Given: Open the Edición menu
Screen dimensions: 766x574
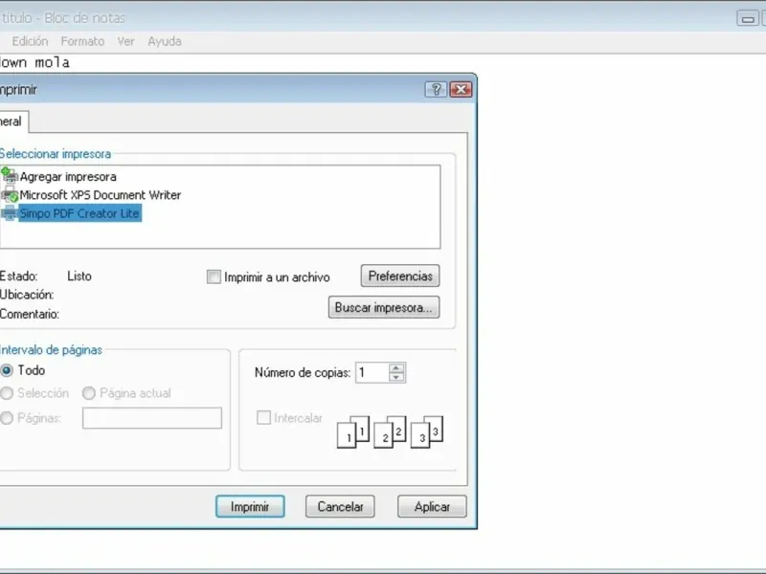Looking at the screenshot, I should (x=31, y=41).
